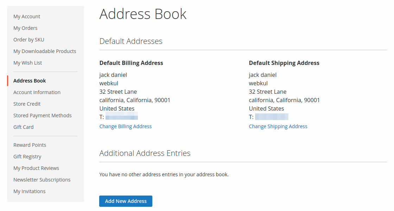Click Change Billing Address

coord(125,126)
